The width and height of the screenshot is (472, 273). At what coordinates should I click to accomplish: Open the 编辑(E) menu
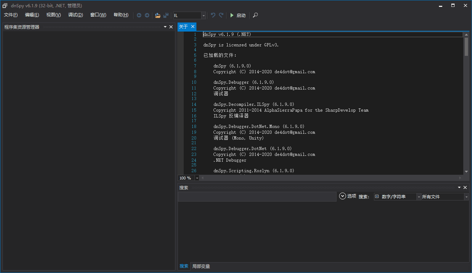[x=32, y=15]
